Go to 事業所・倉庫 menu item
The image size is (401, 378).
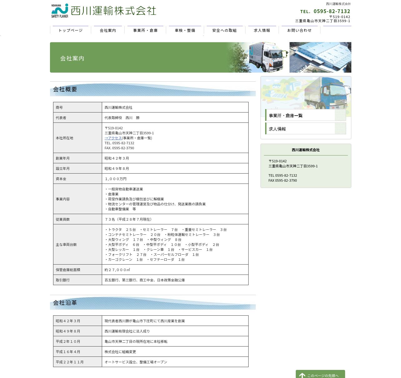[x=145, y=30]
